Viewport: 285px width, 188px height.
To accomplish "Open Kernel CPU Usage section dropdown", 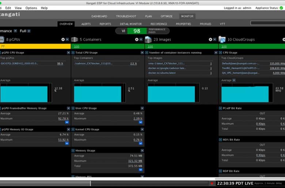I will point(142,129).
